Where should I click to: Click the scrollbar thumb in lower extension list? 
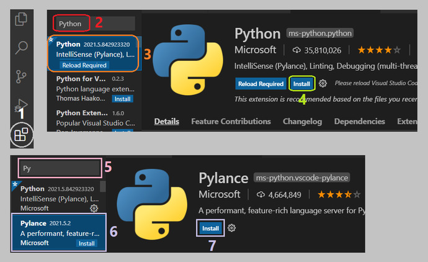(x=103, y=186)
